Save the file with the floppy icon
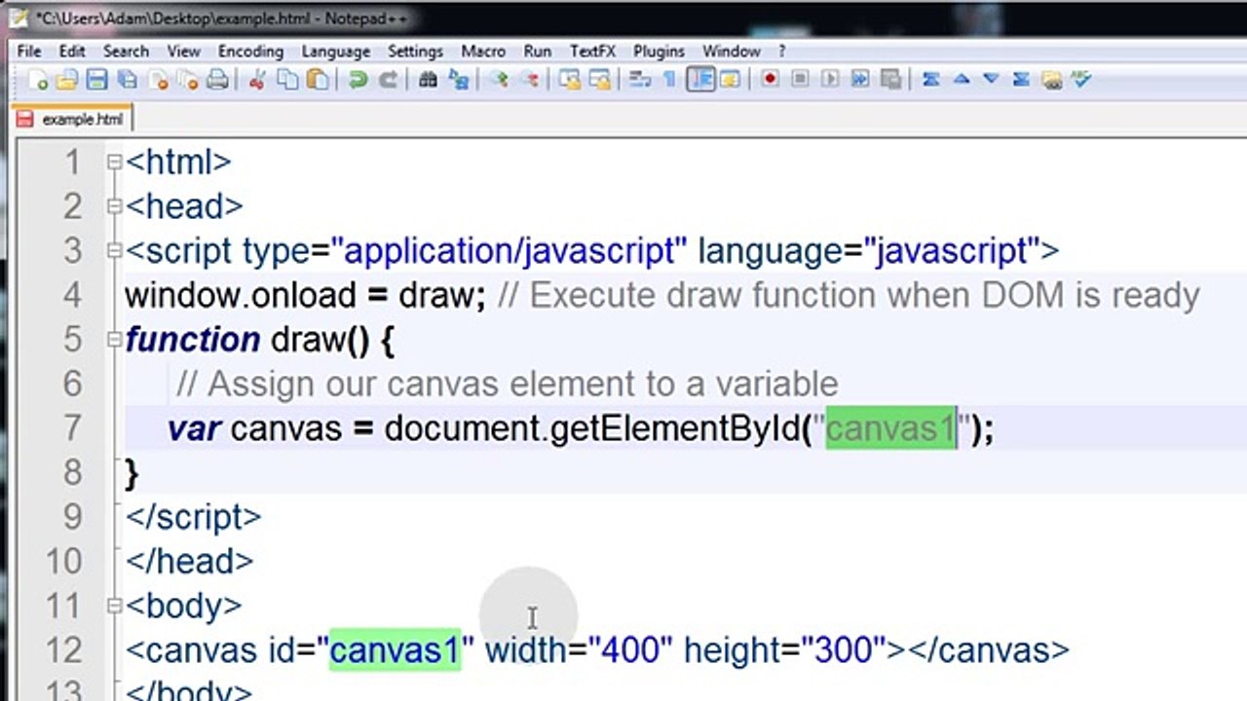Viewport: 1247px width, 701px height. point(96,80)
